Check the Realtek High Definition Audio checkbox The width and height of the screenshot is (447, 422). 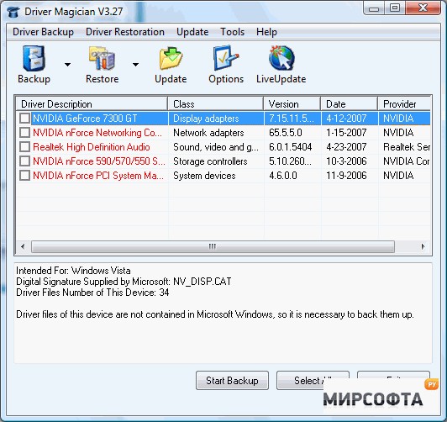point(25,146)
